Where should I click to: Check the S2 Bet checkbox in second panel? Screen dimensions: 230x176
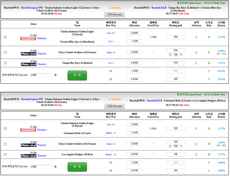point(5,144)
